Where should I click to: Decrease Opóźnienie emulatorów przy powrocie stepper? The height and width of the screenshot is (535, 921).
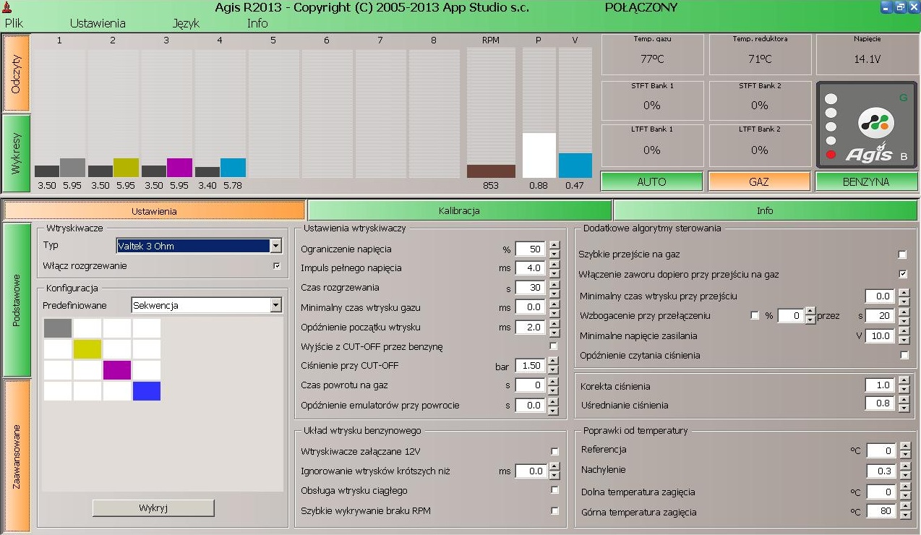(x=554, y=409)
